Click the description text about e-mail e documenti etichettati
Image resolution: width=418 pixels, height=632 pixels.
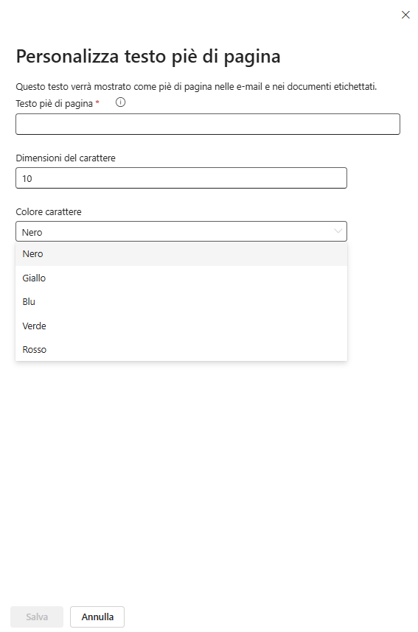196,87
